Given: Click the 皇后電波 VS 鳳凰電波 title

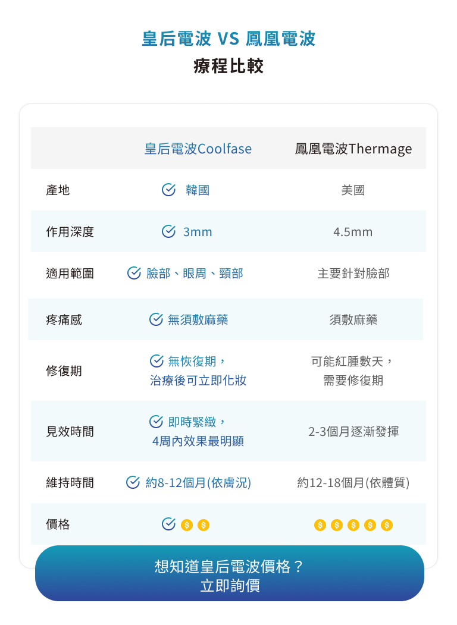Looking at the screenshot, I should tap(228, 39).
